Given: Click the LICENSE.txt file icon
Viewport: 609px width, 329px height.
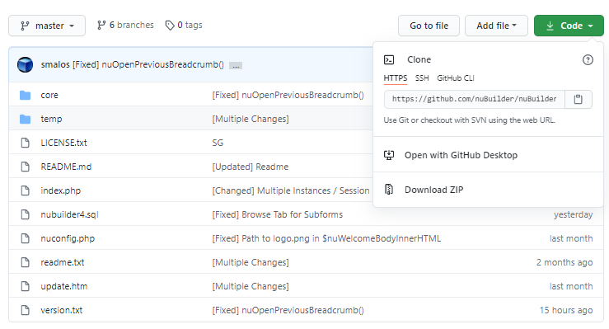Looking at the screenshot, I should [x=26, y=143].
